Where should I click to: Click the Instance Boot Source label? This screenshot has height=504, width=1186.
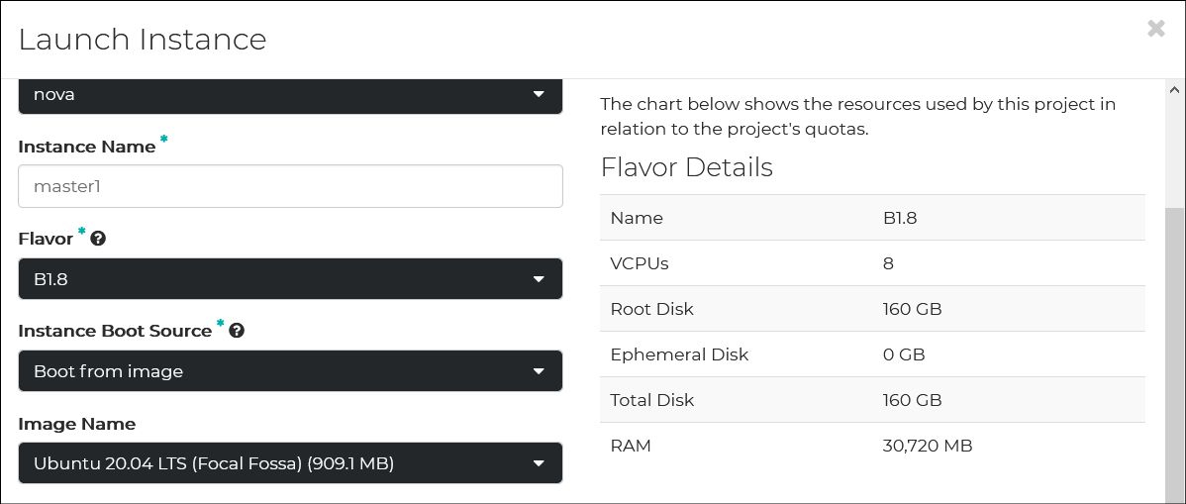pos(115,332)
